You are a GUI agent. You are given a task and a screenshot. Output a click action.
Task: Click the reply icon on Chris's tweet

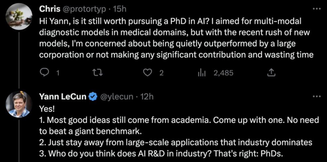tap(44, 73)
